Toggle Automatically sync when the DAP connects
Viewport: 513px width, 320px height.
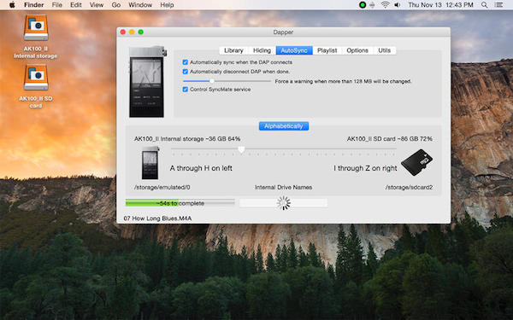186,62
